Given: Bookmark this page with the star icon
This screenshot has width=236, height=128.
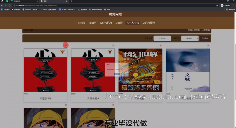Looking at the screenshot, I should coord(217,6).
